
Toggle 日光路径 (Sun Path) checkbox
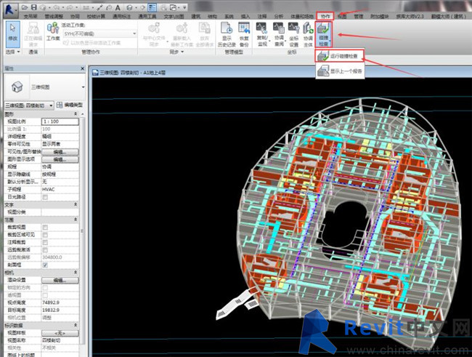(45, 197)
